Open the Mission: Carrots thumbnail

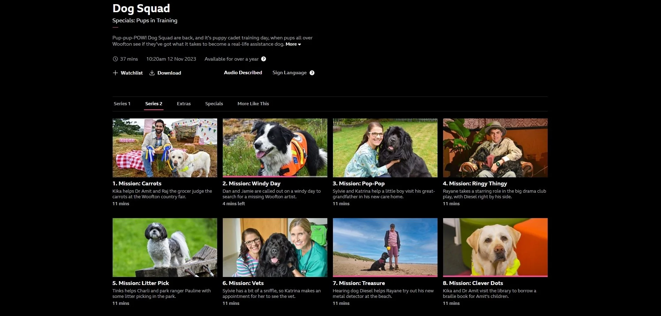tap(165, 148)
